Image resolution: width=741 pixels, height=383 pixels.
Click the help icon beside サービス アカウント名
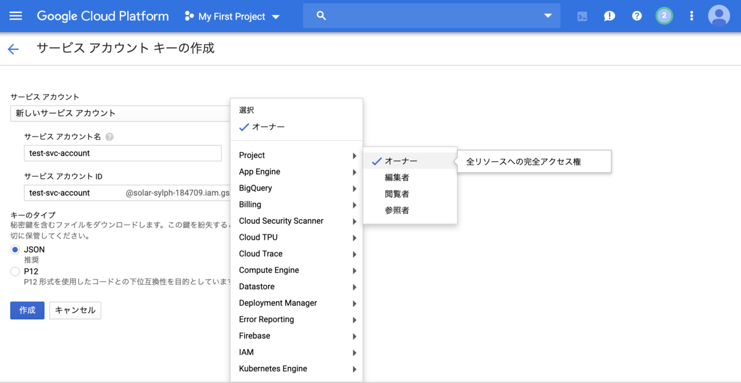[x=109, y=137]
